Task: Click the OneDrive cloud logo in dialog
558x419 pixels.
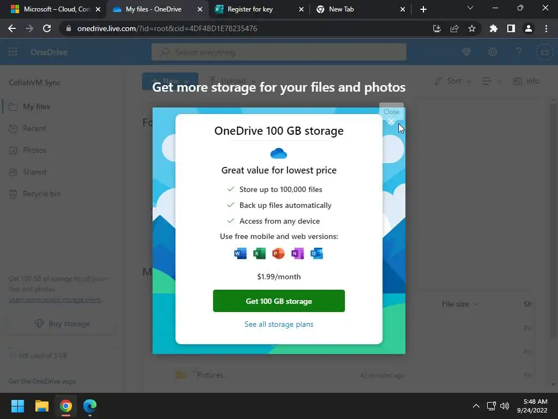Action: point(278,153)
